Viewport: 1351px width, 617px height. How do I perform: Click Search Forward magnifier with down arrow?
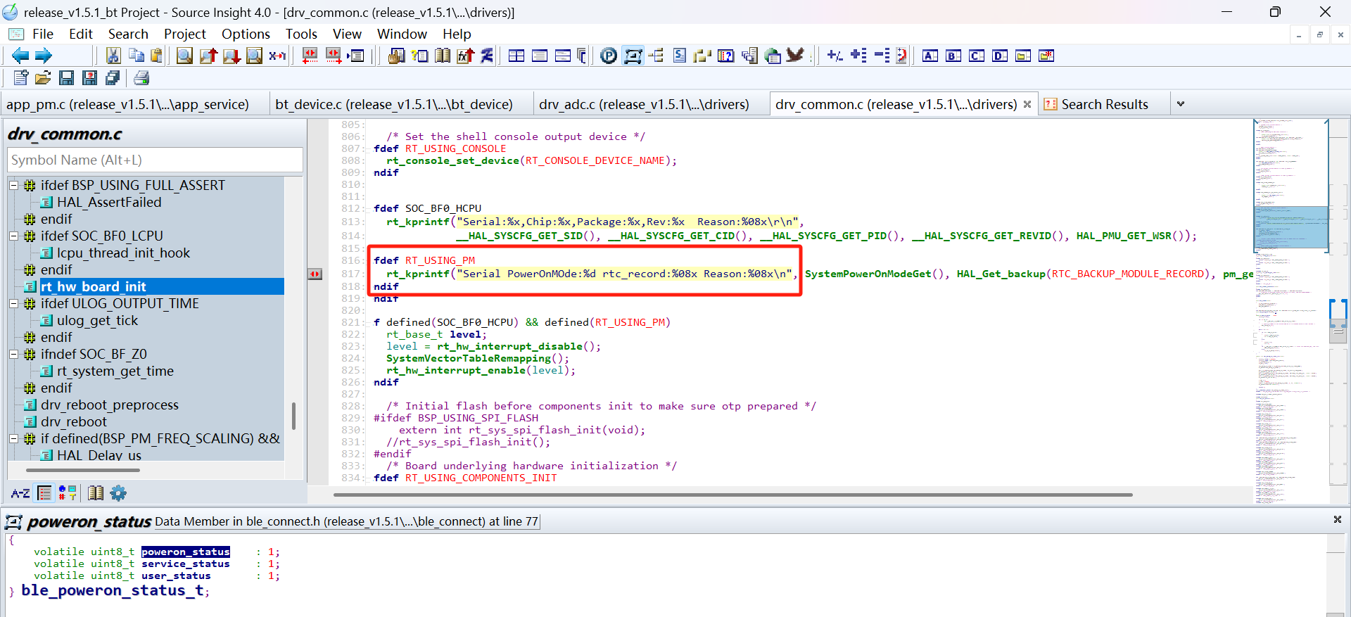(231, 56)
